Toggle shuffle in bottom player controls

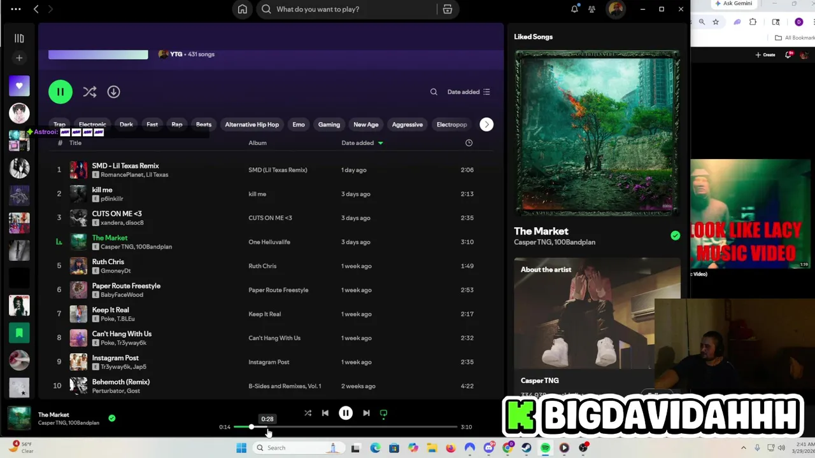point(308,413)
